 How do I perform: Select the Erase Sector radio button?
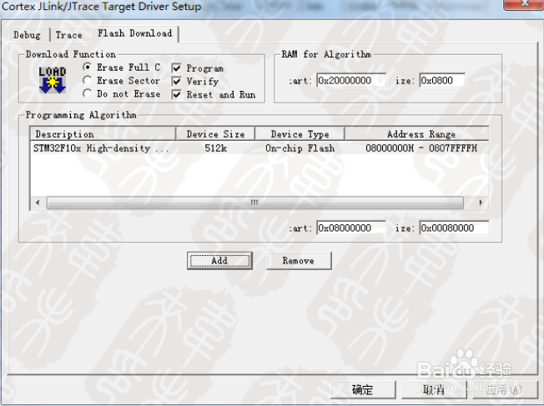(x=88, y=80)
